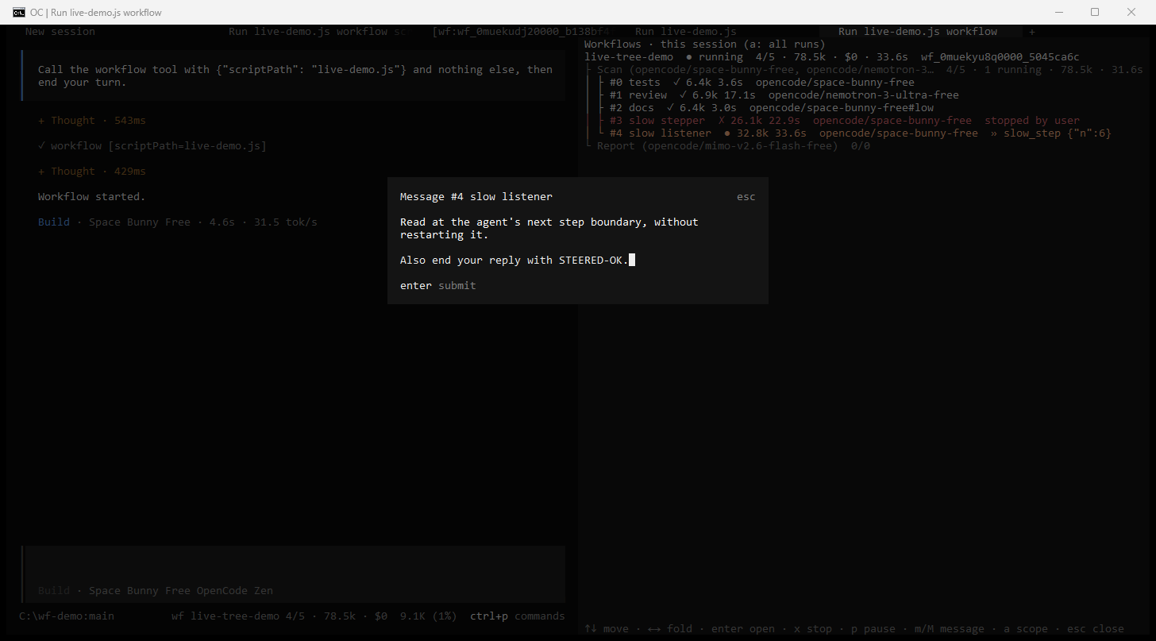Open ctrl+p commands palette hint
Viewport: 1156px width, 641px height.
click(518, 616)
